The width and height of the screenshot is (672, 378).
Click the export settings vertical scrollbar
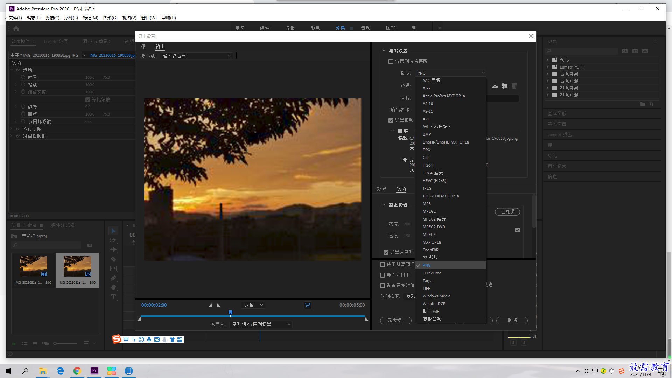[x=534, y=211]
